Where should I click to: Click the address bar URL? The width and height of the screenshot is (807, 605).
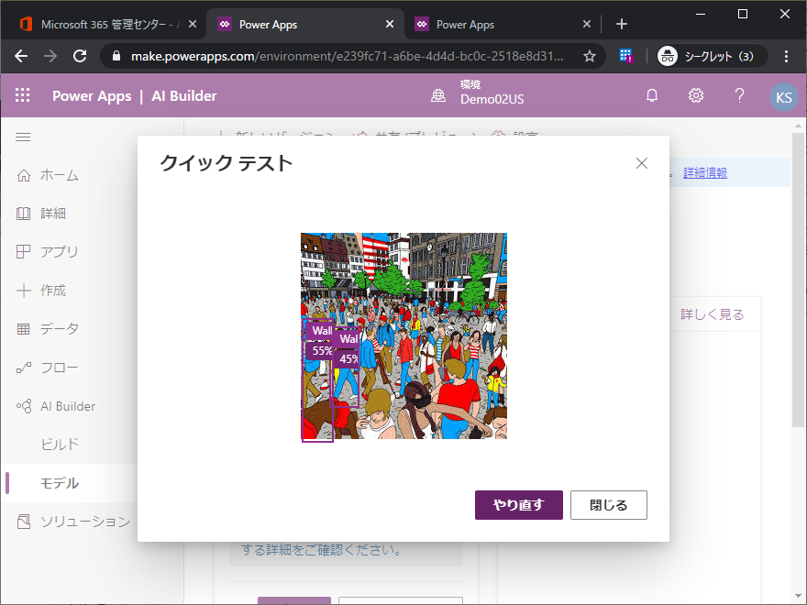(x=347, y=56)
